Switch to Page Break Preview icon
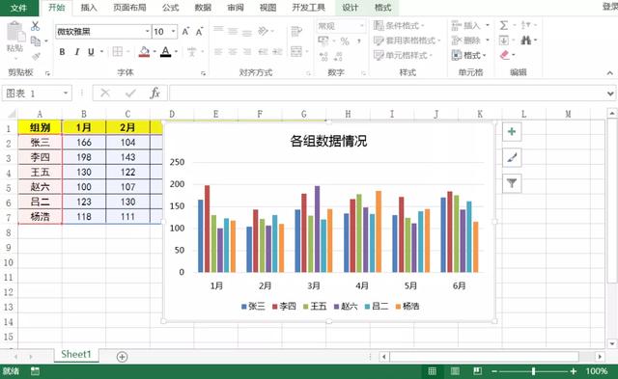The image size is (618, 379). coord(477,370)
